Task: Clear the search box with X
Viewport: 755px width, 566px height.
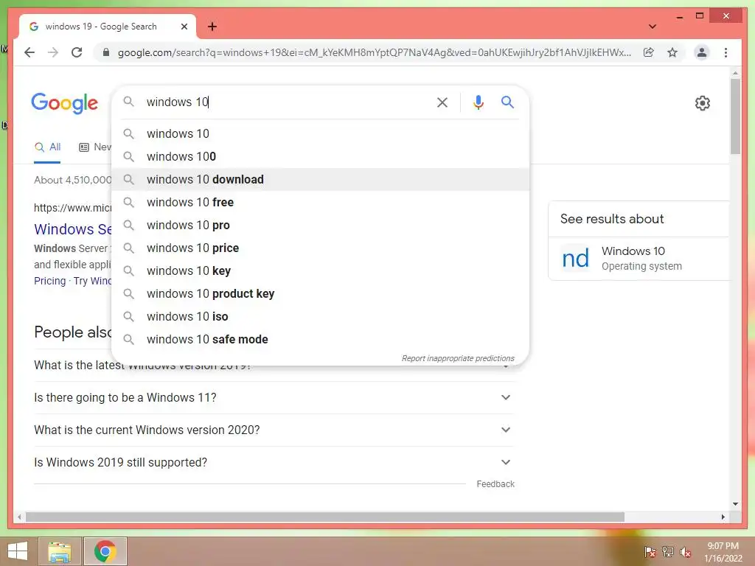Action: coord(442,102)
